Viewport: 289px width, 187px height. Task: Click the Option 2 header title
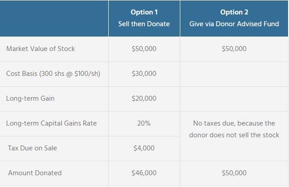click(234, 12)
